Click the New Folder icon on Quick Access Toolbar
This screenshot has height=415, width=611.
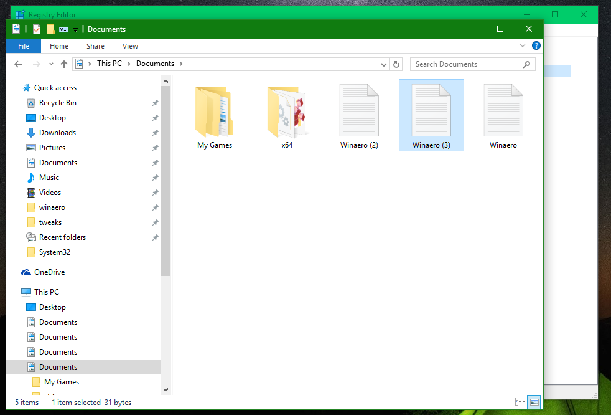tap(51, 29)
